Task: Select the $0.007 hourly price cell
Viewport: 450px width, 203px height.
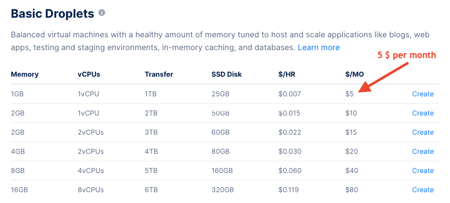Action: pos(289,94)
